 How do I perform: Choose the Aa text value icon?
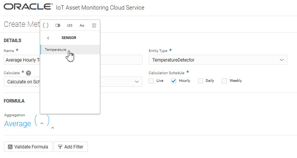pos(82,26)
